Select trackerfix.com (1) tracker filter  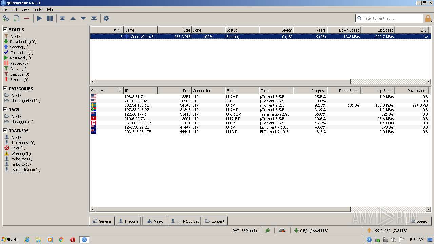(22, 170)
